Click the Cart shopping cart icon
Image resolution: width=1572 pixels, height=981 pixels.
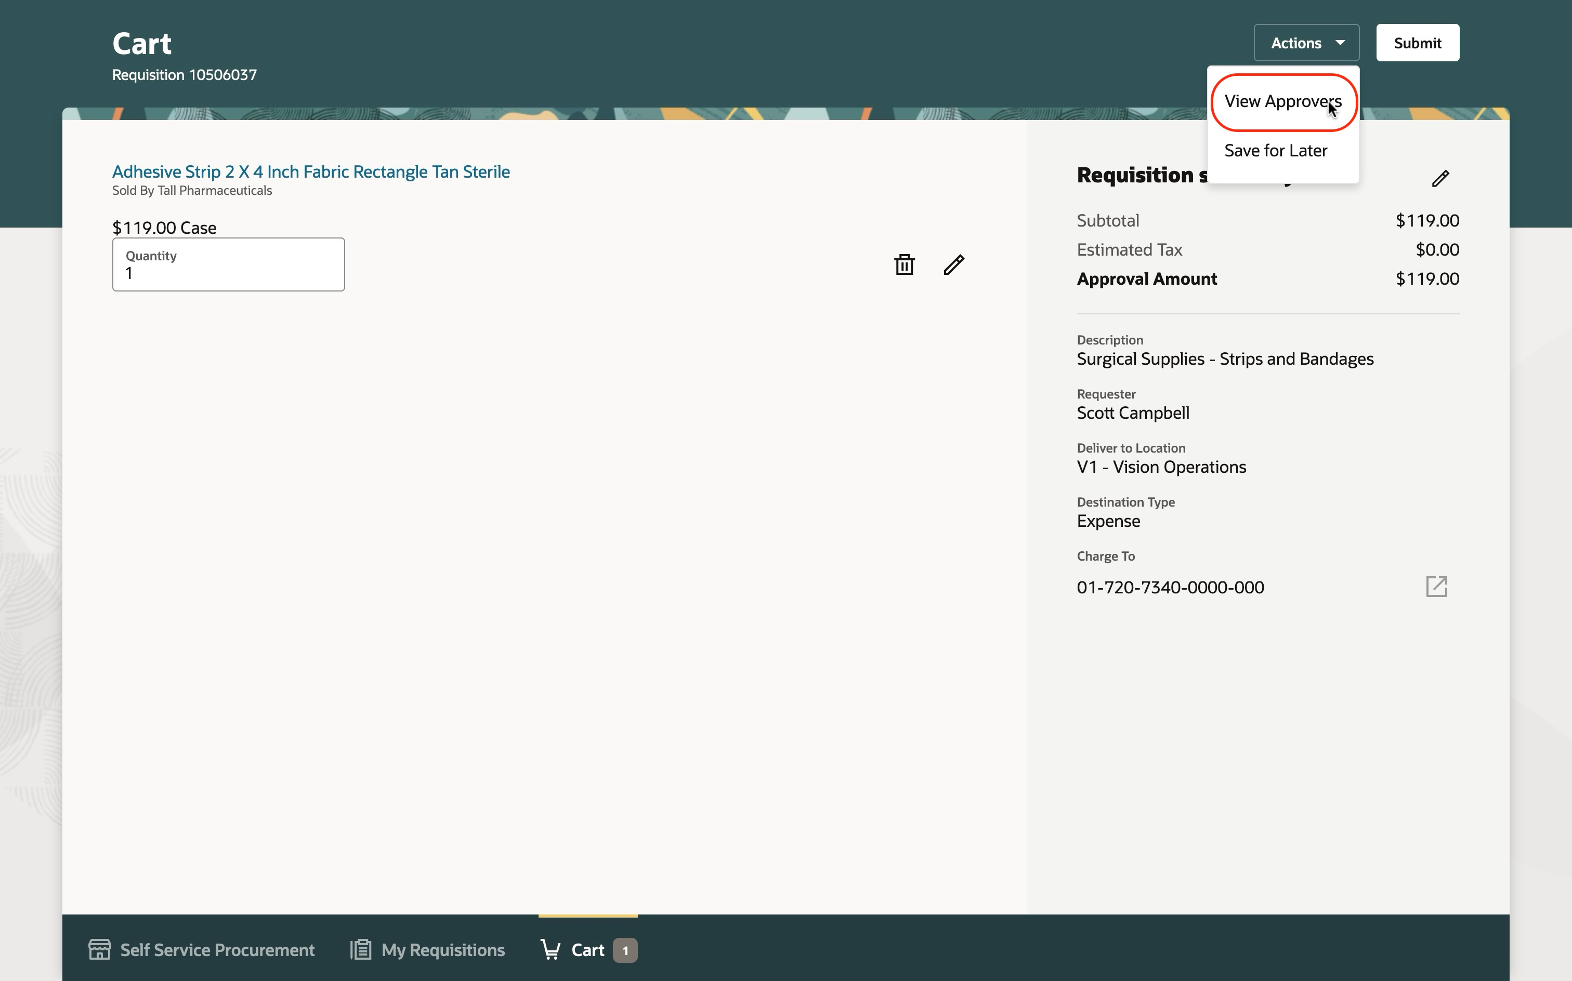point(551,950)
